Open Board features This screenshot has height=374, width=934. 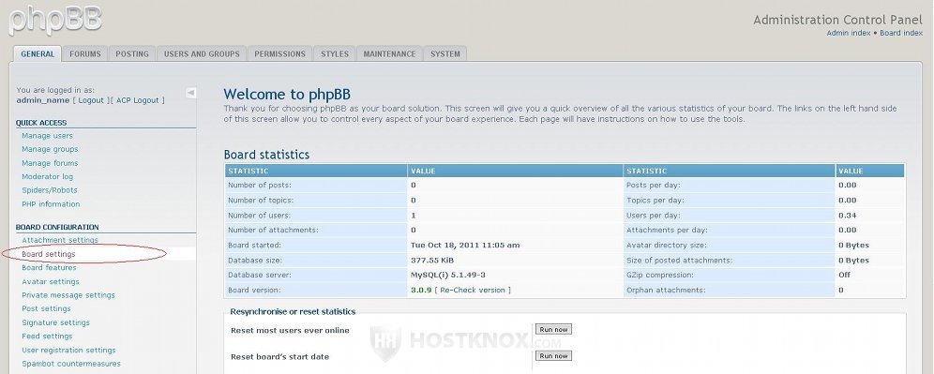49,268
